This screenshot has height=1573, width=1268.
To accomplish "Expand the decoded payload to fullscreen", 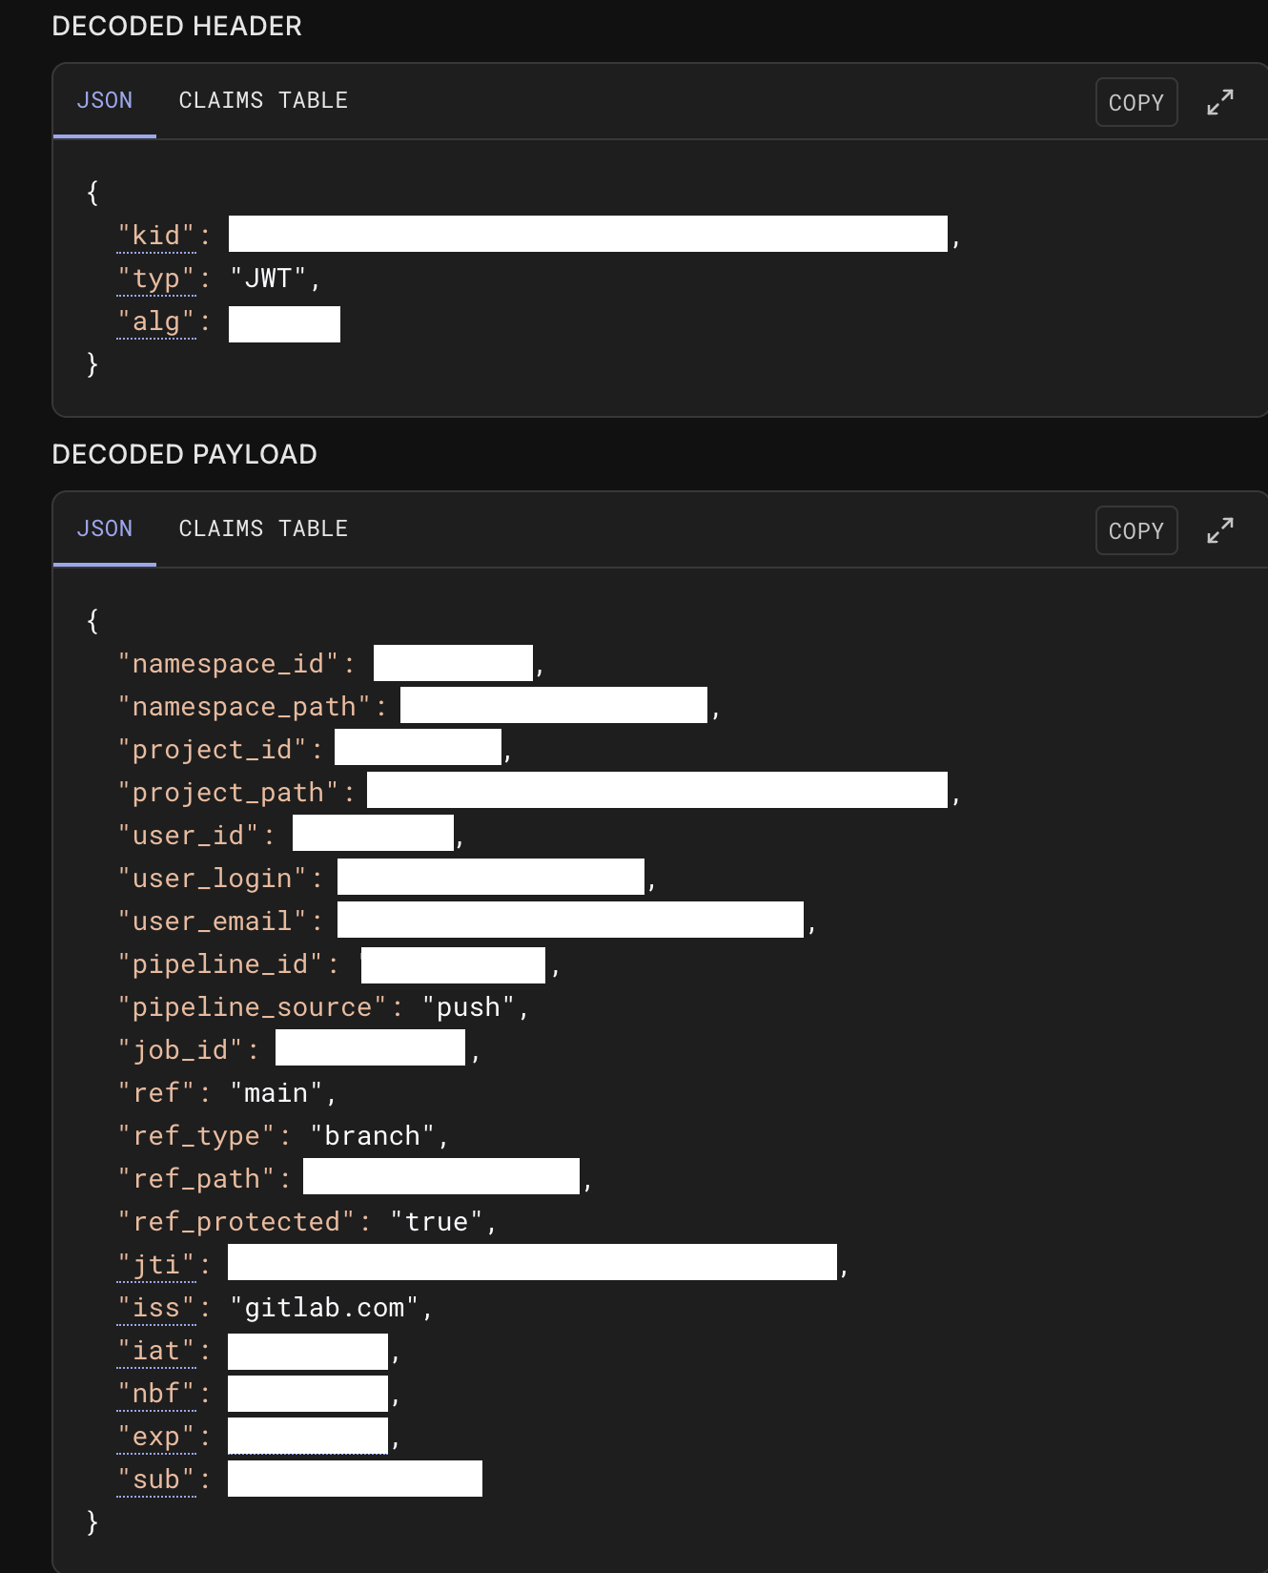I will tap(1220, 530).
